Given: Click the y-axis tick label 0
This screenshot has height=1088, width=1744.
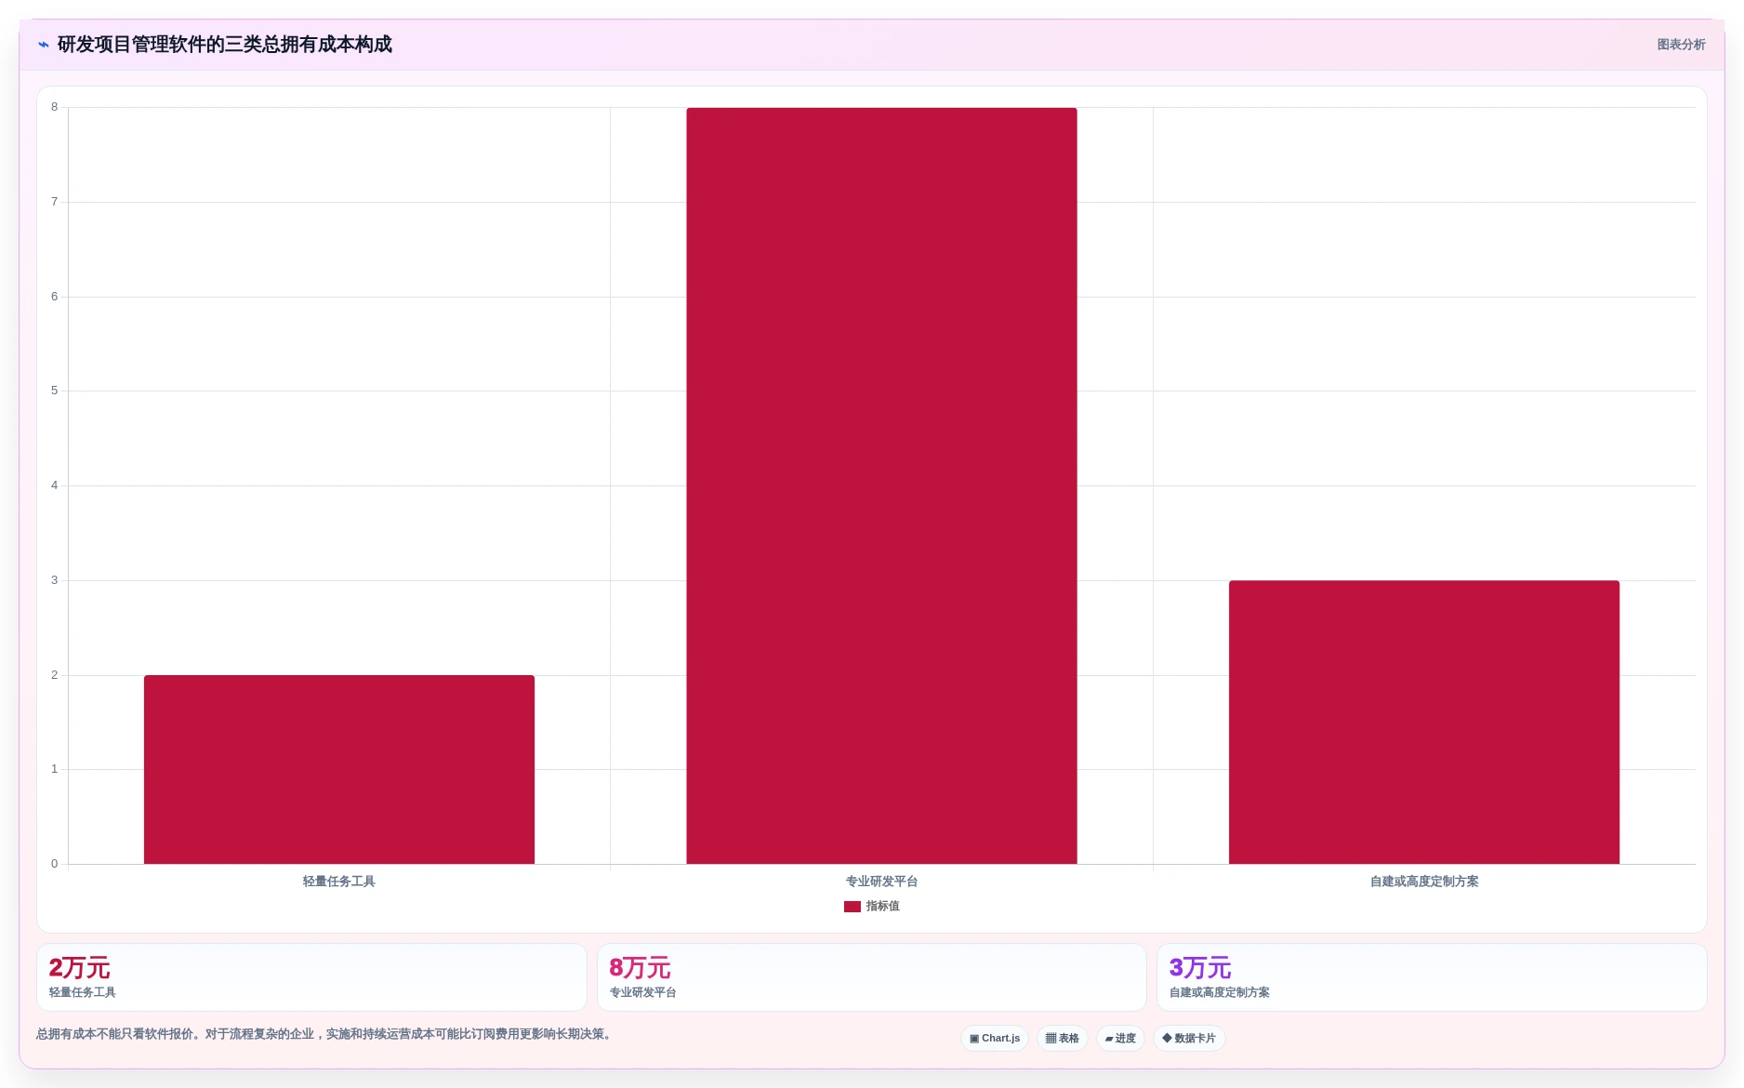Looking at the screenshot, I should click(54, 864).
